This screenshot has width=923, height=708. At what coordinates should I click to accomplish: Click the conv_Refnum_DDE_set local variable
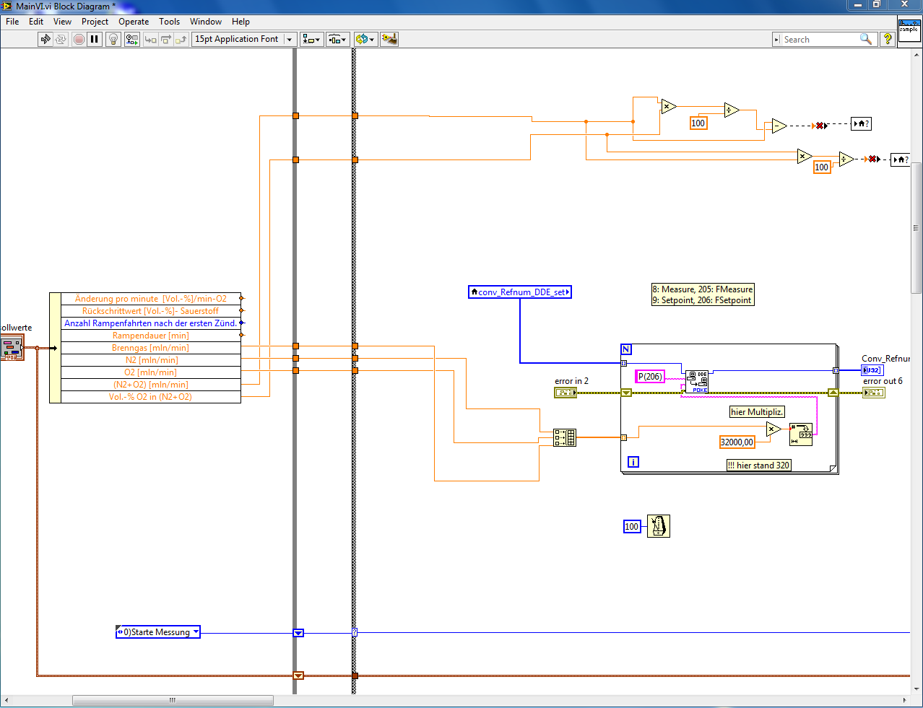pyautogui.click(x=520, y=292)
